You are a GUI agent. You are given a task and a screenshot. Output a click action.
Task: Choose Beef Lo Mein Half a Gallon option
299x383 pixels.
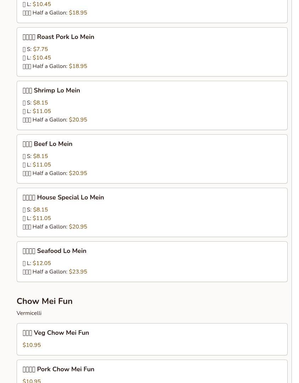(55, 173)
